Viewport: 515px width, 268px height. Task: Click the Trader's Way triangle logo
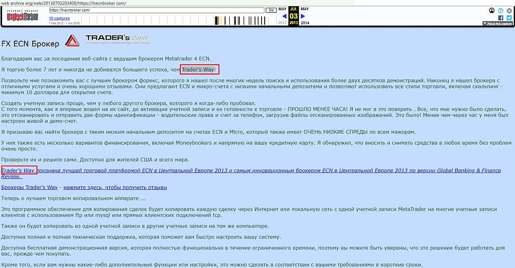72,41
